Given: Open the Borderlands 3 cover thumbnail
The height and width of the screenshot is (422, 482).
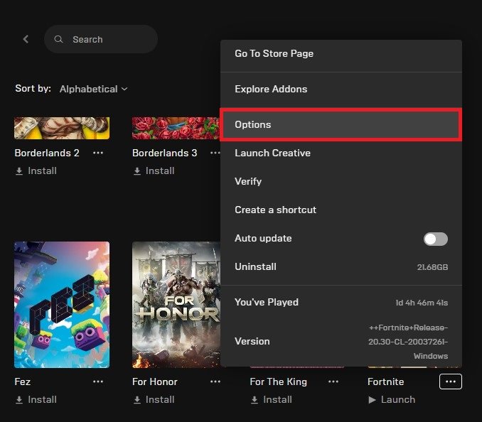Looking at the screenshot, I should (176, 128).
